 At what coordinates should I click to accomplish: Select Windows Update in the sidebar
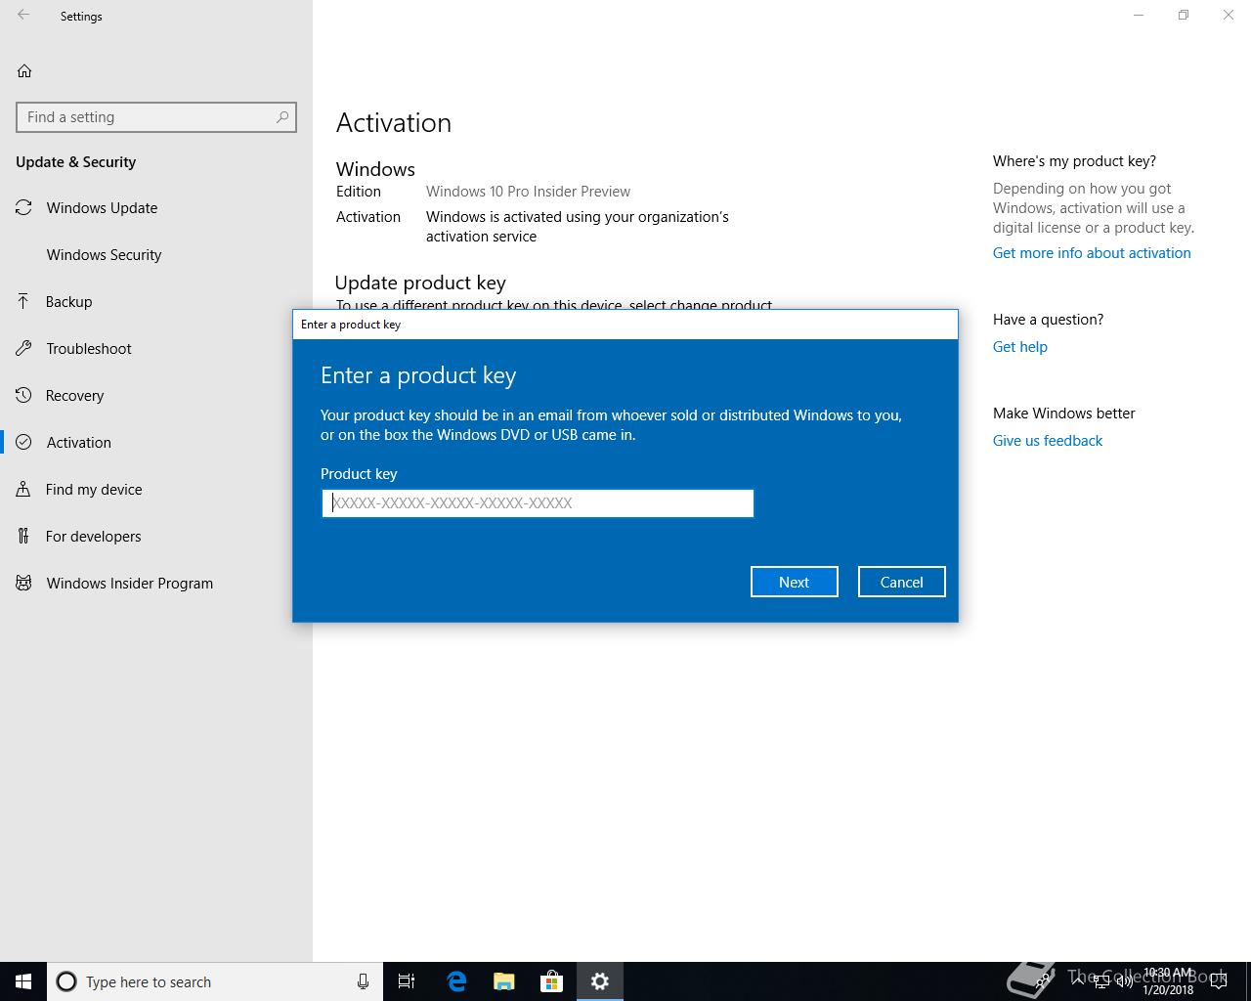pyautogui.click(x=156, y=208)
